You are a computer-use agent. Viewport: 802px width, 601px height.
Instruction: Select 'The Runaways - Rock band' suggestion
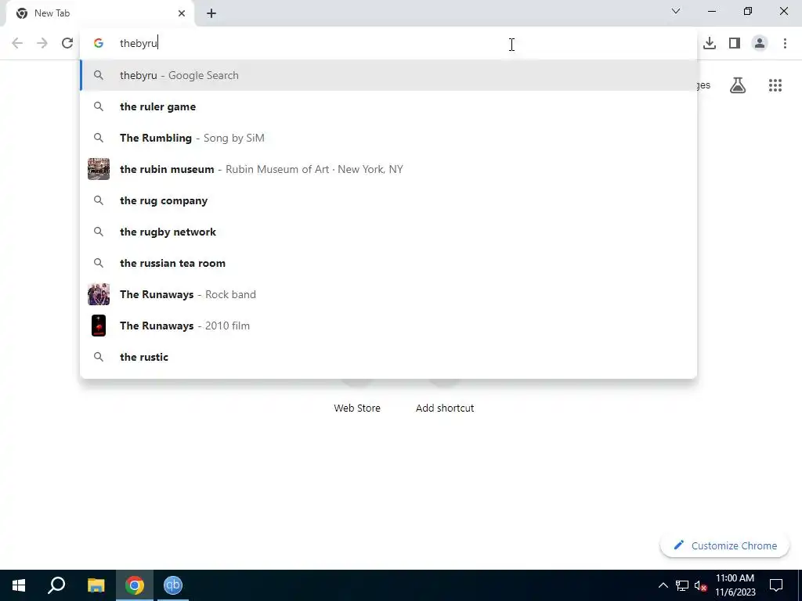click(x=388, y=294)
